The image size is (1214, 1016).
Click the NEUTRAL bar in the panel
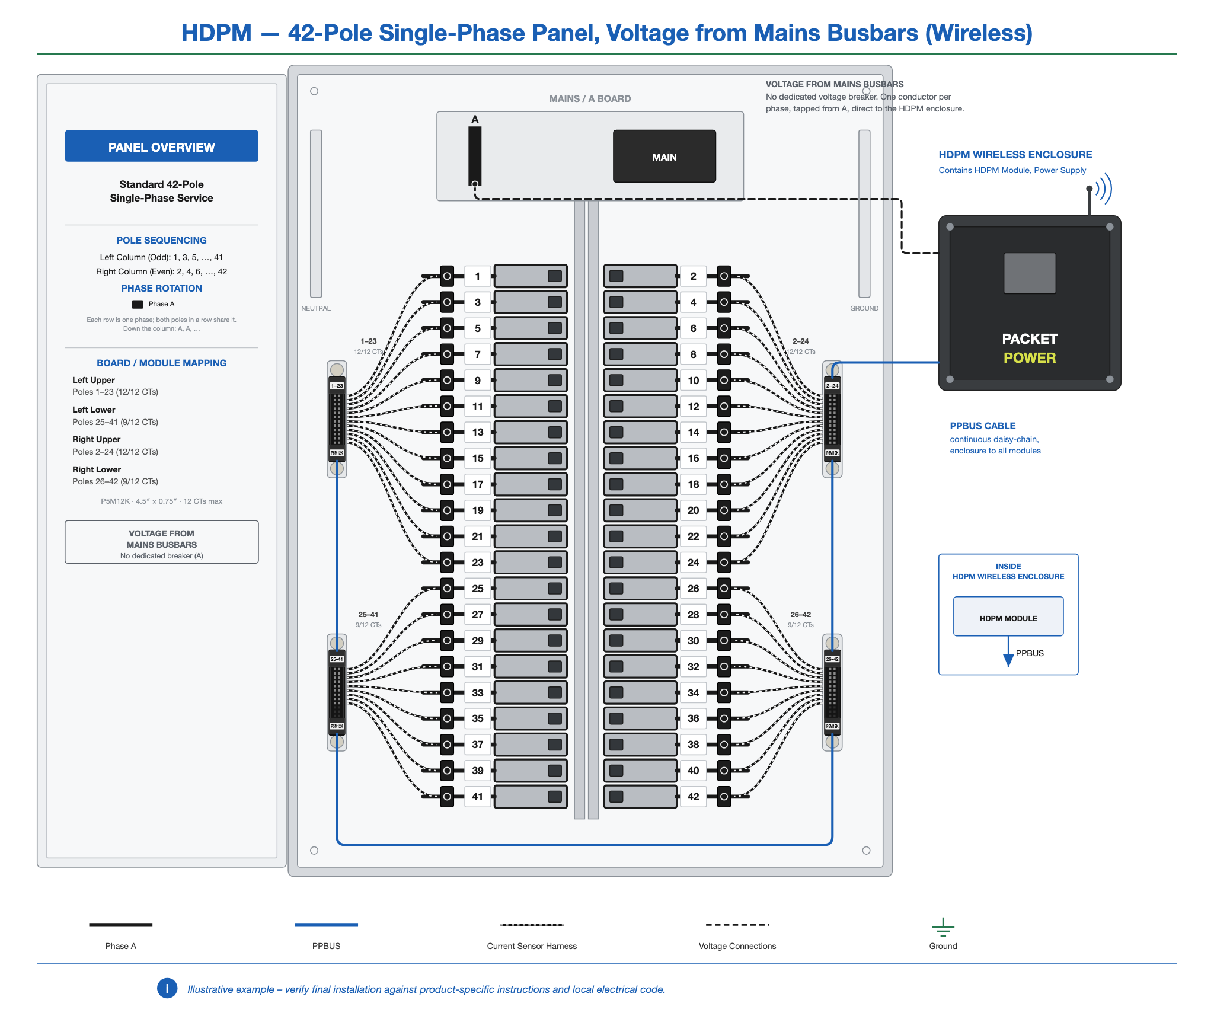coord(316,213)
